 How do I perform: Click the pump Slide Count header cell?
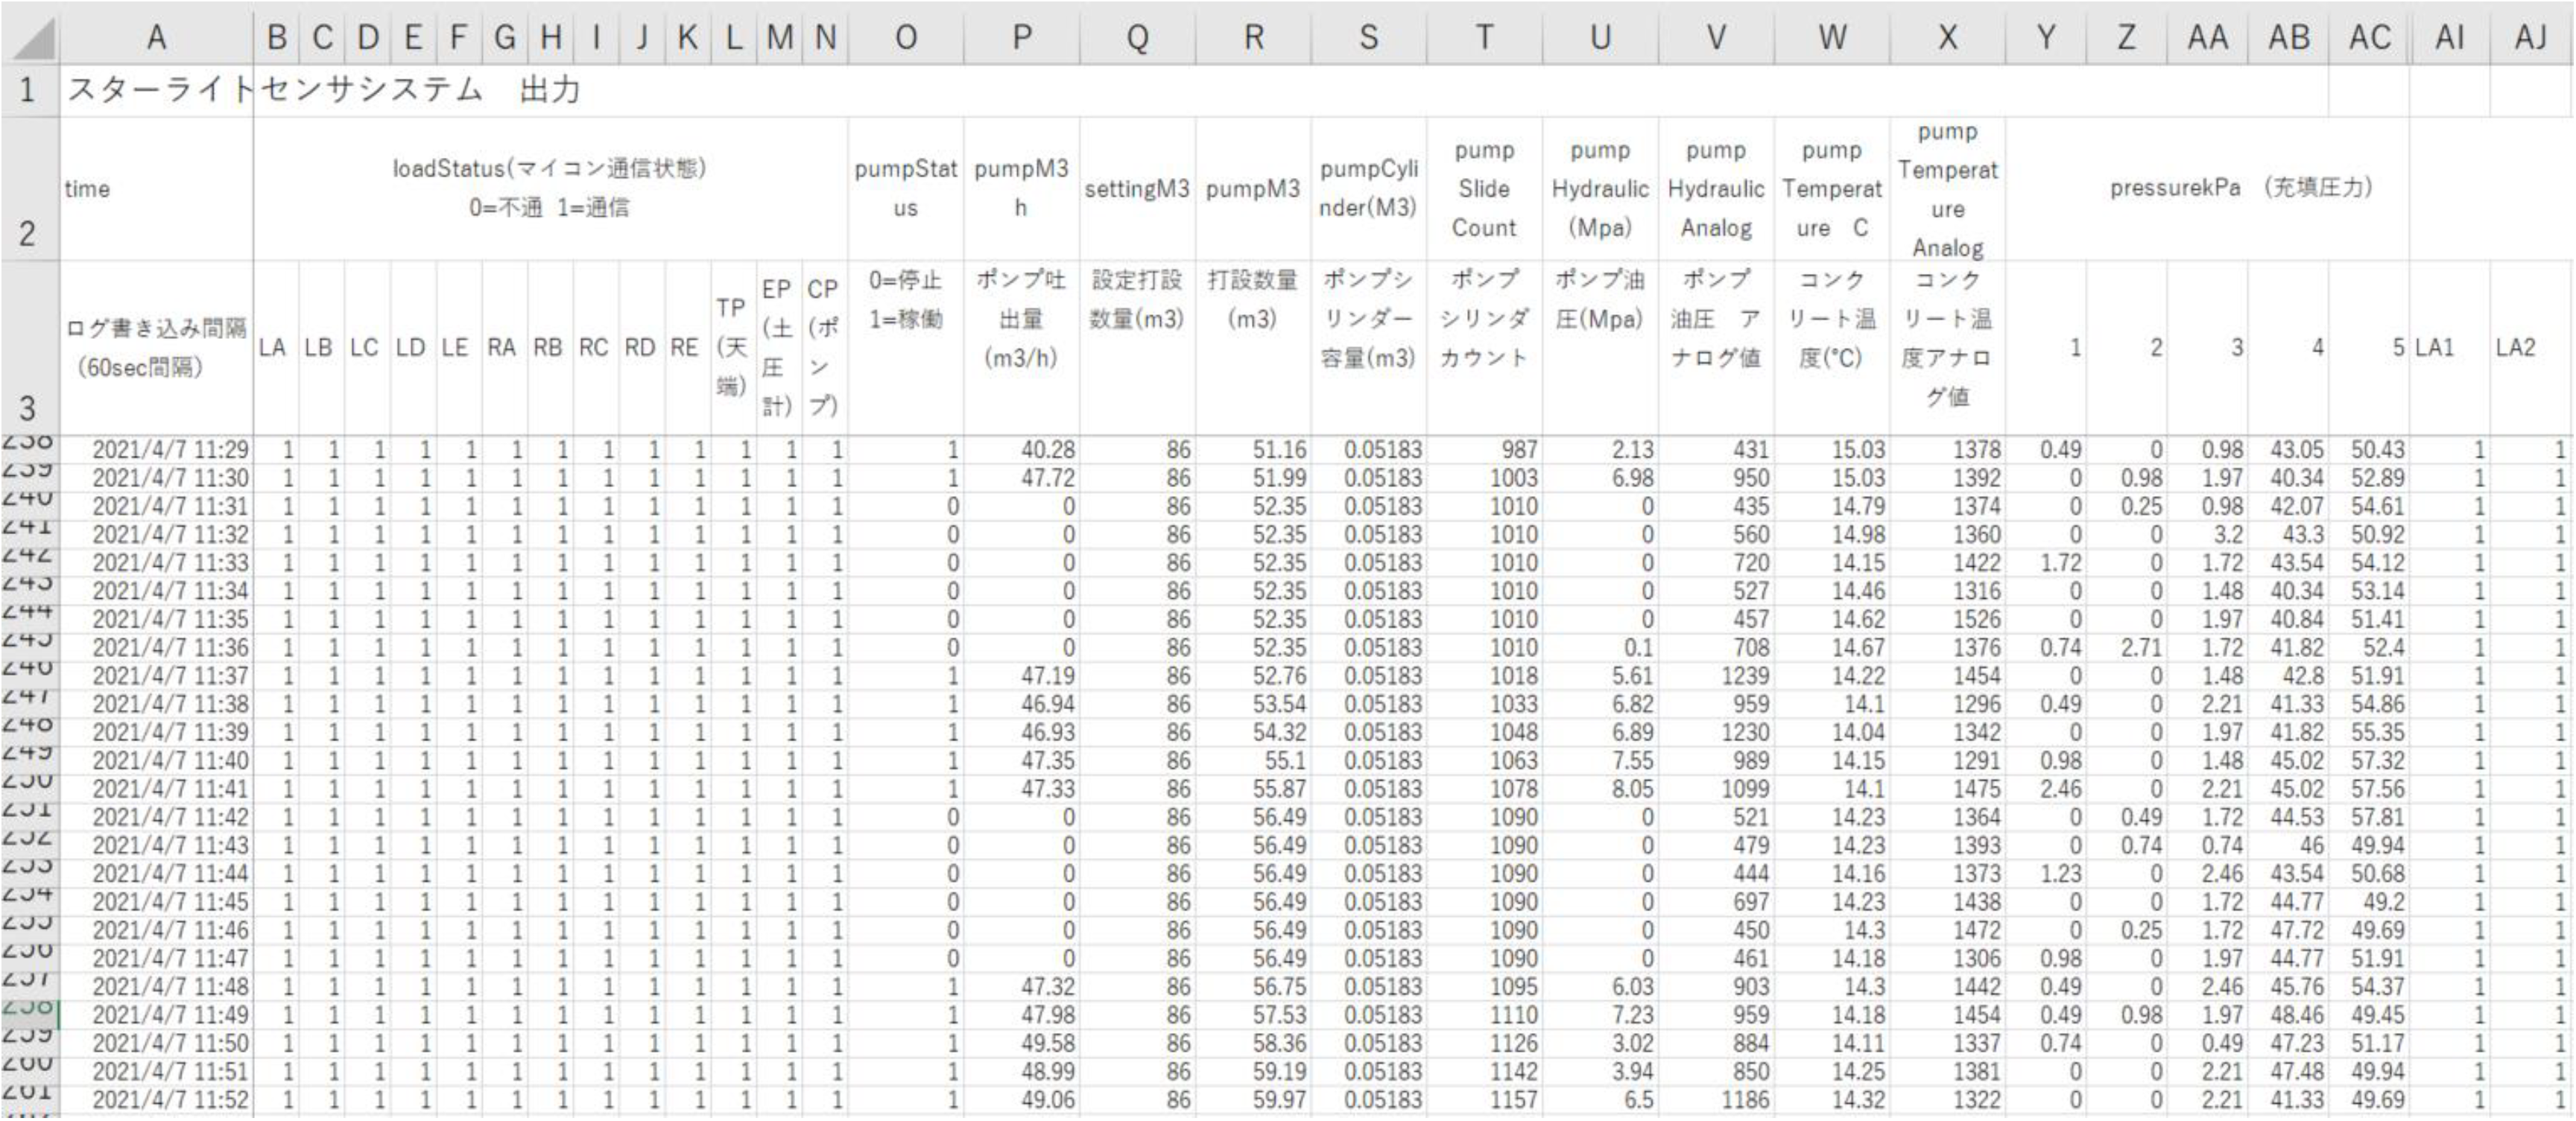[x=1485, y=189]
